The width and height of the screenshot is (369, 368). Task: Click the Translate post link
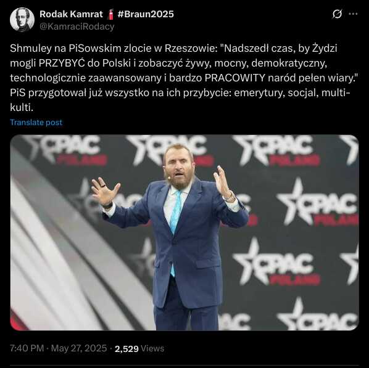[36, 122]
